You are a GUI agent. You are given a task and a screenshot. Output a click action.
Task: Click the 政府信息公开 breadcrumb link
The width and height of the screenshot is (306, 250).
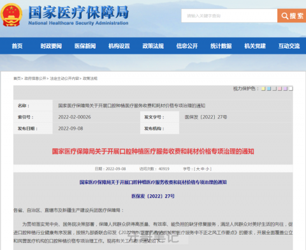click(x=35, y=79)
